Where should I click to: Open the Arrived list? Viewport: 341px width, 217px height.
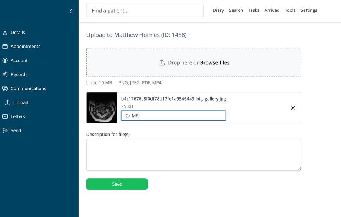pyautogui.click(x=272, y=10)
